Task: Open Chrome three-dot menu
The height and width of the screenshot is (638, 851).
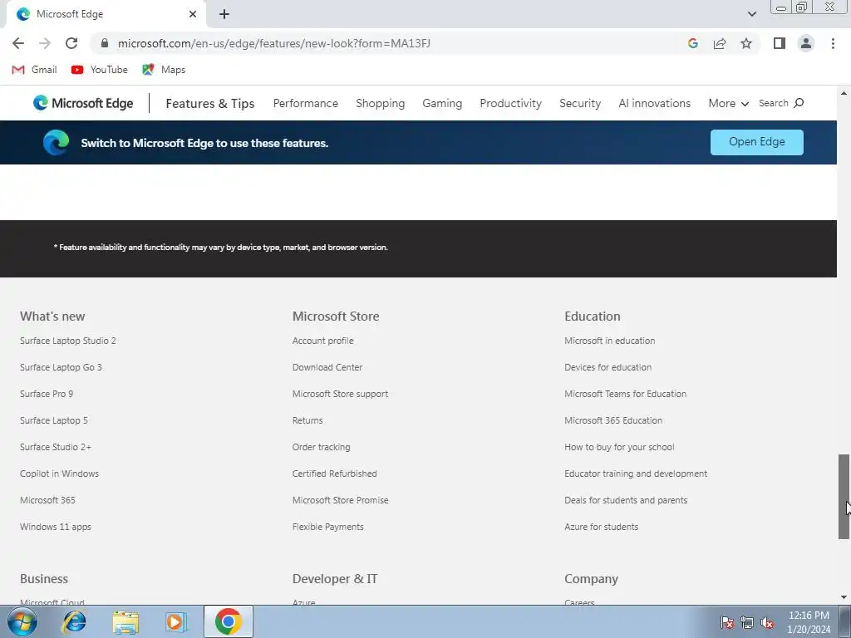Action: [833, 43]
